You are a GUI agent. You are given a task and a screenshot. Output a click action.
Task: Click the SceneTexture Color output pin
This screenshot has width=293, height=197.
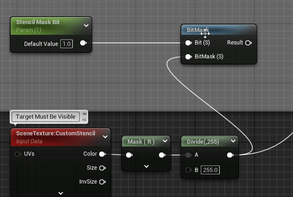point(102,154)
